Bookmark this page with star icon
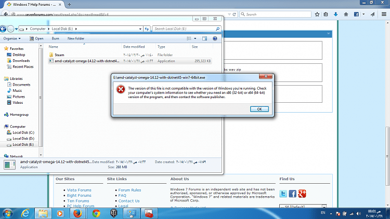This screenshot has height=219, width=390. 317,15
